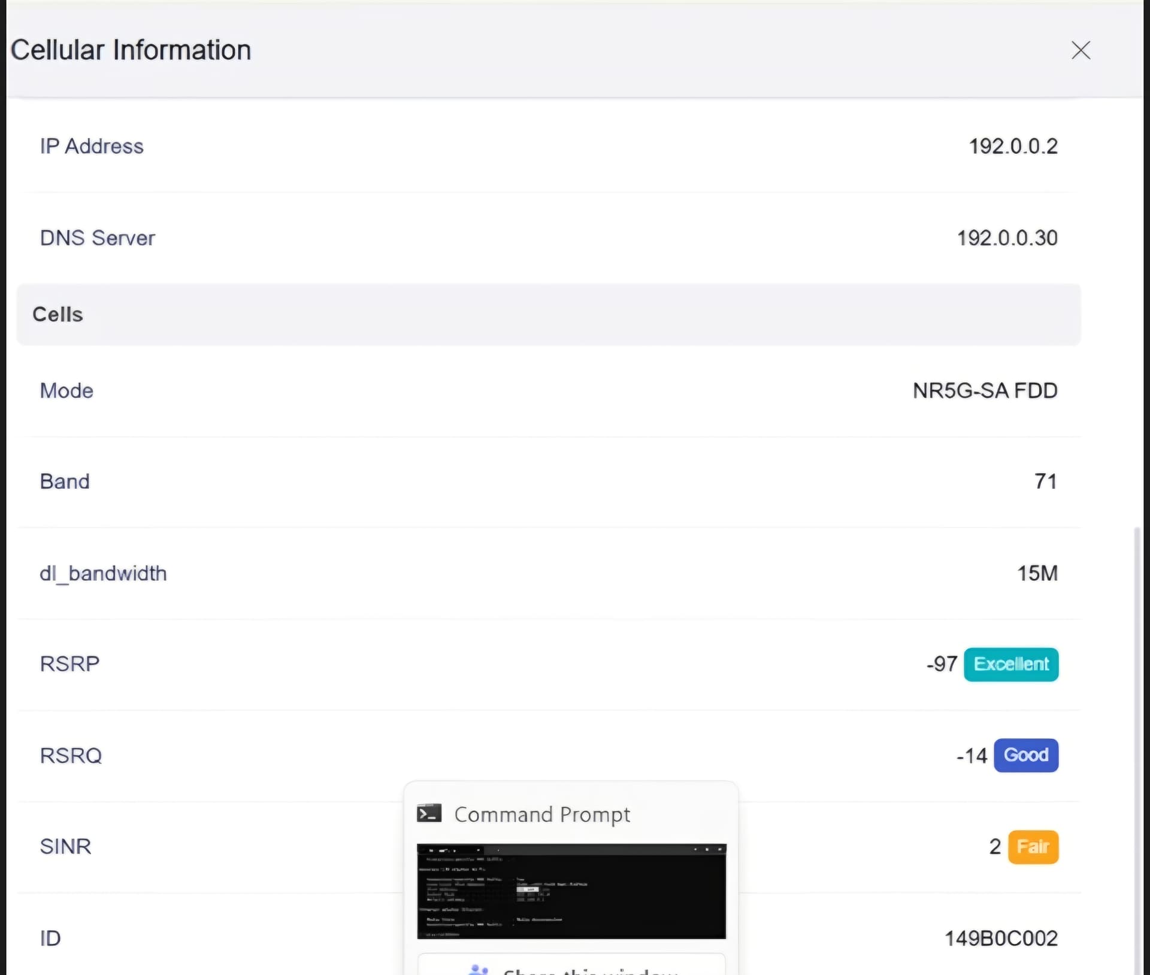
Task: Click the SINR row label
Action: [65, 846]
